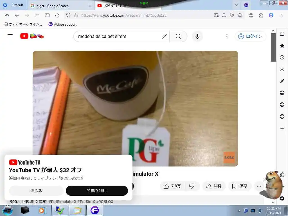Open sidebar bookmarks star panel
This screenshot has width=288, height=216.
(282, 46)
